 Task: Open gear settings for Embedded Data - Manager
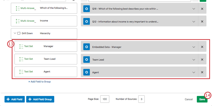(x=87, y=47)
